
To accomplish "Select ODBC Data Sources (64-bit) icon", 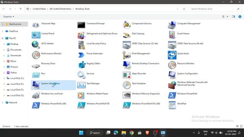I will (x=172, y=45).
